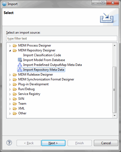Collapse the MDM Repository Designer node
This screenshot has width=121, height=152.
point(10,51)
